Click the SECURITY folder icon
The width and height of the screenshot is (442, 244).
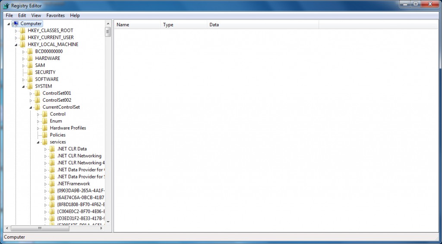[30, 72]
